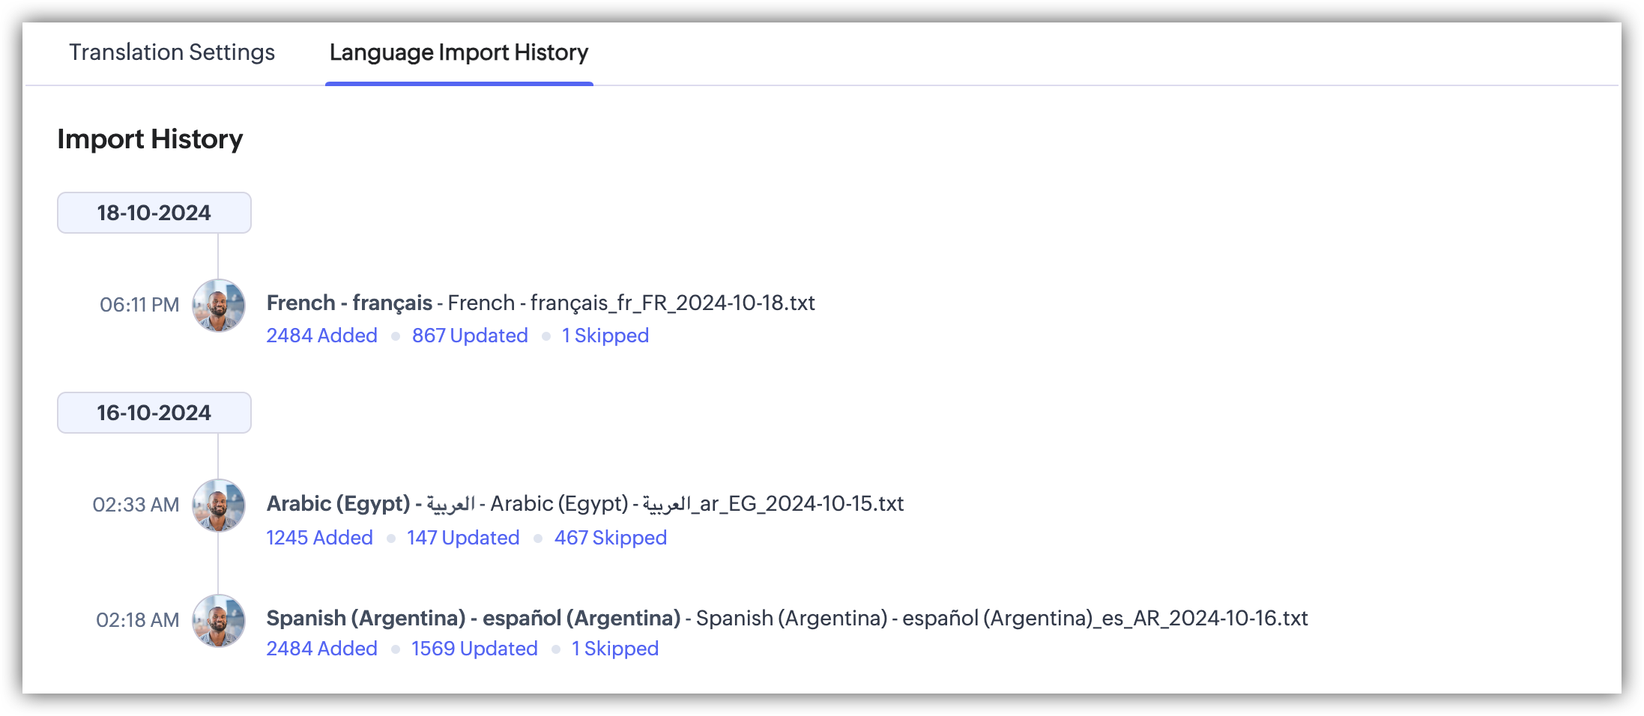Viewport: 1644px width, 716px height.
Task: Open French 2484 Added link
Action: pyautogui.click(x=321, y=336)
